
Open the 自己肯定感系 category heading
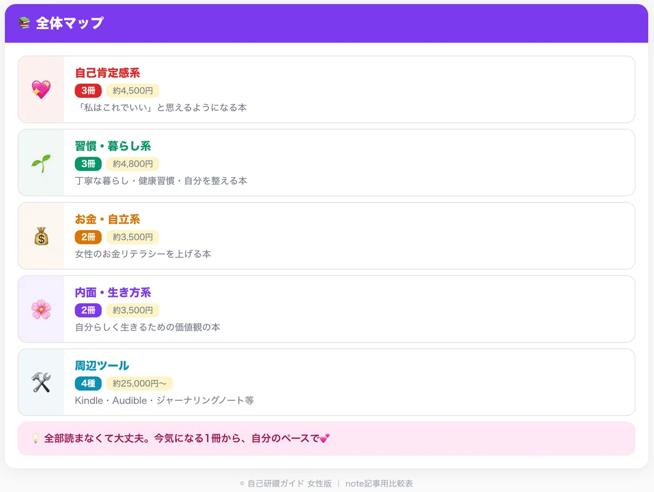pos(107,73)
